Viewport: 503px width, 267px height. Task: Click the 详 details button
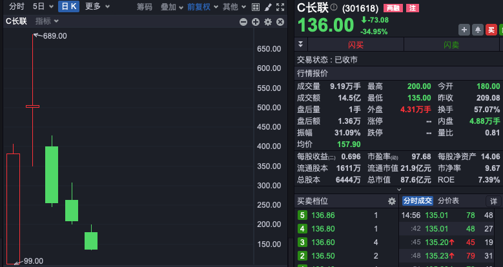493,201
